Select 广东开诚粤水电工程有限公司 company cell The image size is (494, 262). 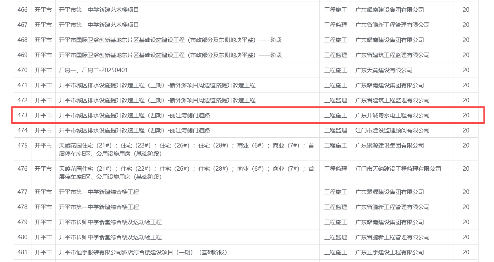coord(393,115)
